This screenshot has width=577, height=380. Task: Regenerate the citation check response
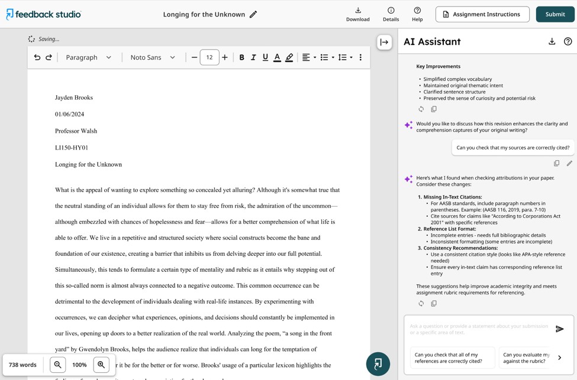click(421, 303)
